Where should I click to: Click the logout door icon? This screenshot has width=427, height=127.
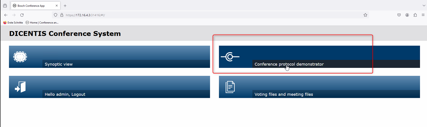pyautogui.click(x=20, y=87)
